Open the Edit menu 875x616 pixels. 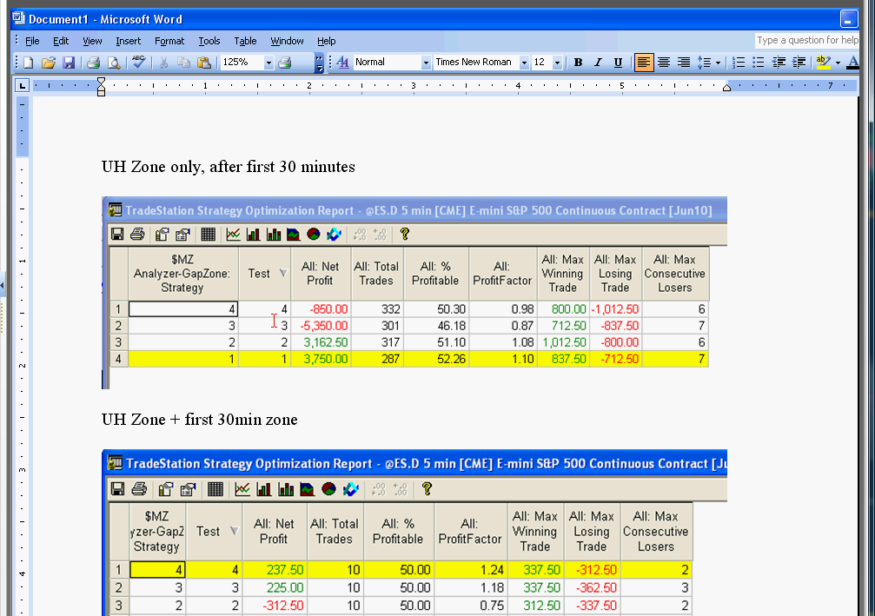coord(61,41)
